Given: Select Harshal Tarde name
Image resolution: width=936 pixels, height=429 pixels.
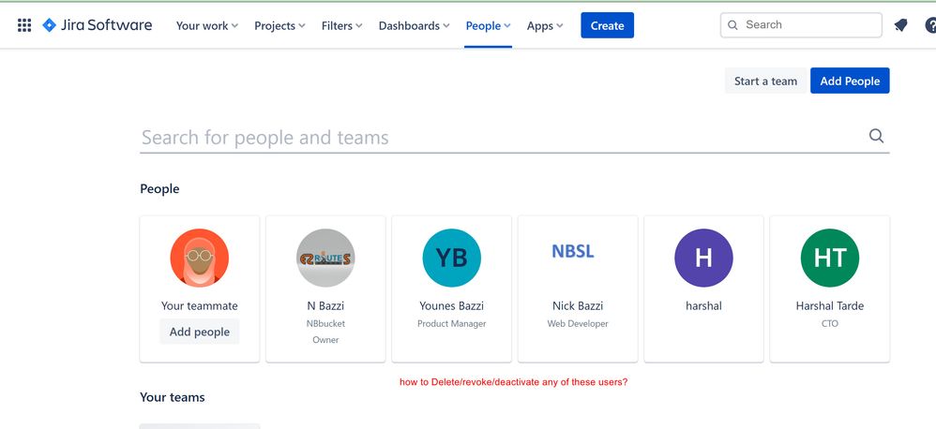Looking at the screenshot, I should [830, 305].
